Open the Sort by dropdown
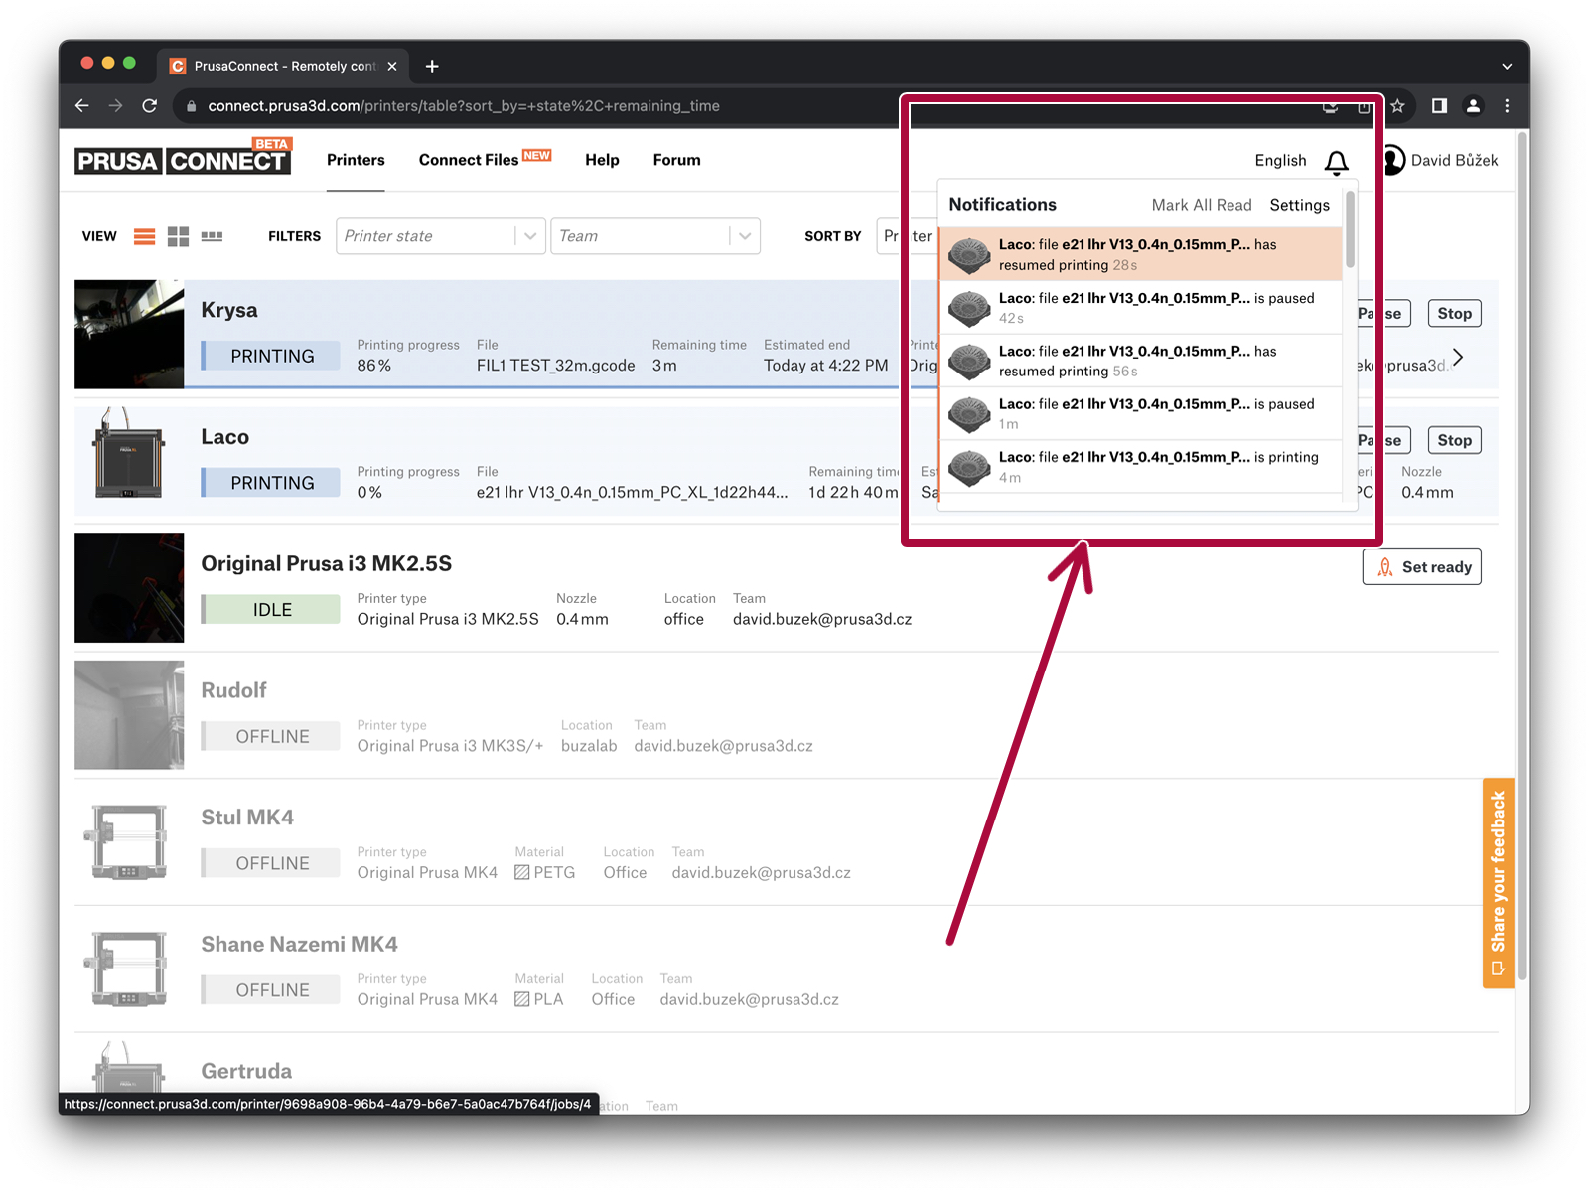1589x1192 pixels. click(907, 236)
